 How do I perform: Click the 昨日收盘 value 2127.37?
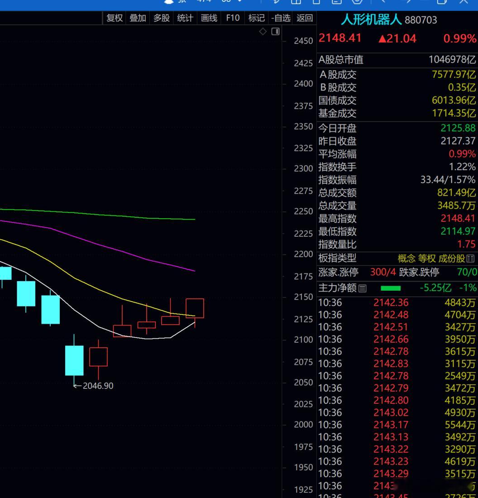pyautogui.click(x=458, y=141)
